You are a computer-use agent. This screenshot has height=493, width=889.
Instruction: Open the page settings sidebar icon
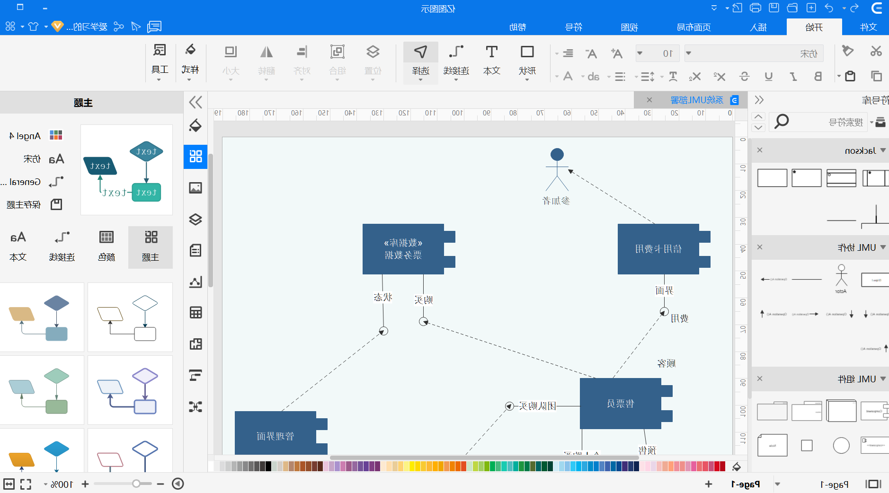click(x=196, y=250)
